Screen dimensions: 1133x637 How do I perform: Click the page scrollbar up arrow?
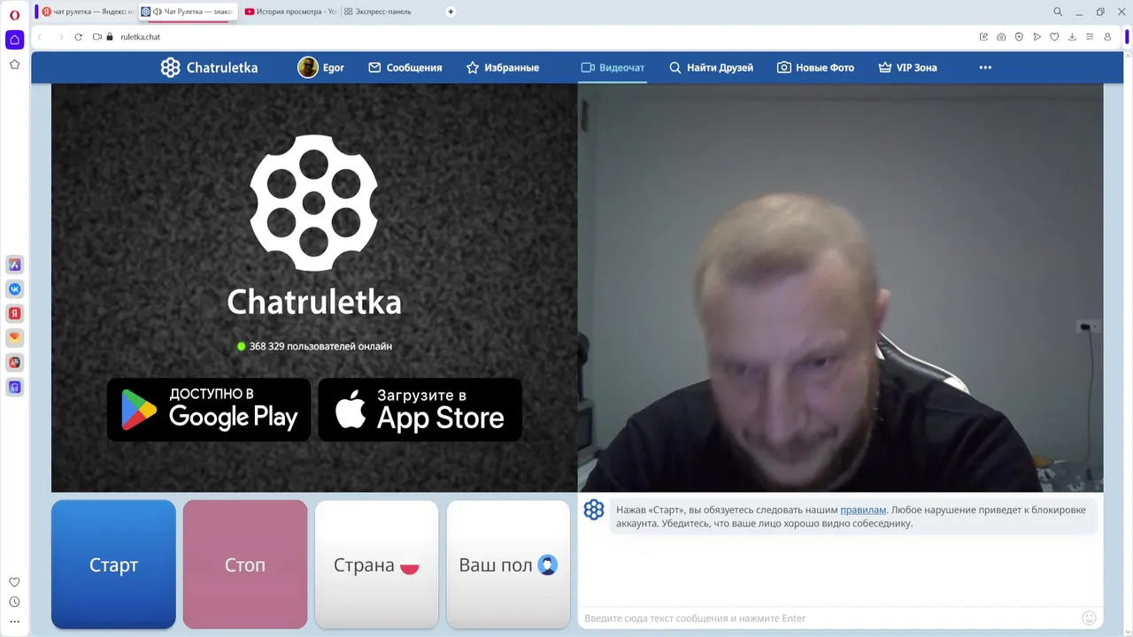pyautogui.click(x=1128, y=56)
